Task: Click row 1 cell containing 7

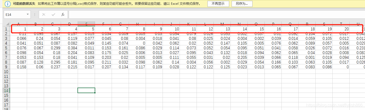Action: click(120, 29)
